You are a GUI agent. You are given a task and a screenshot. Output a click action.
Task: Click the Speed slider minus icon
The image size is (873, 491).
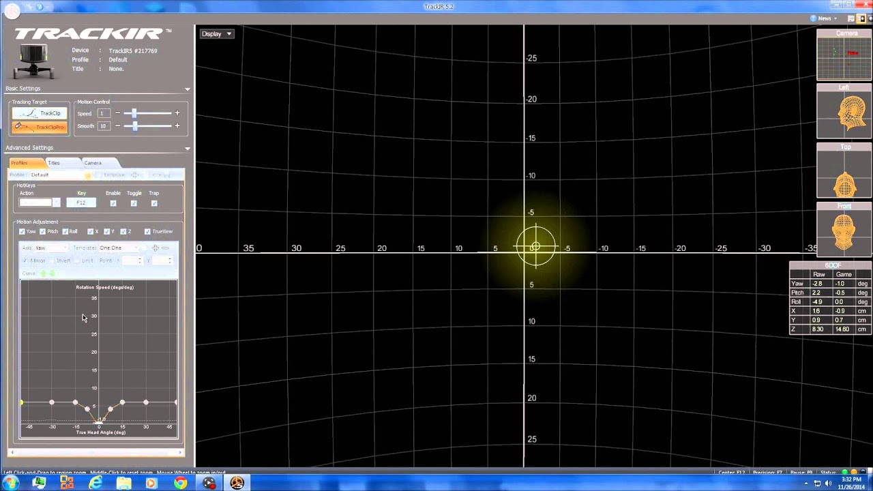click(x=117, y=113)
